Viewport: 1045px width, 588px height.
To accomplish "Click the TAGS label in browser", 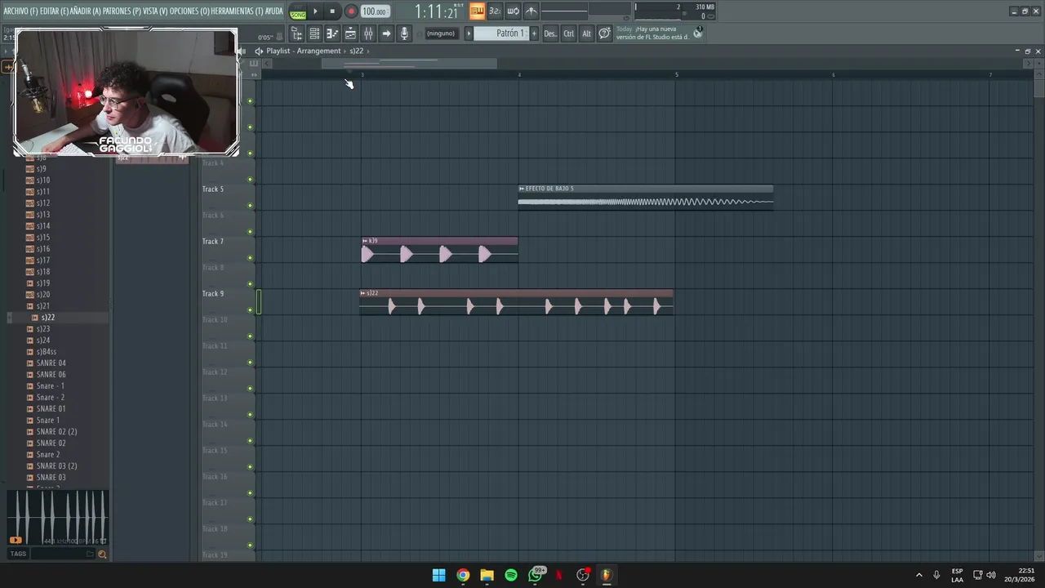I will click(18, 554).
